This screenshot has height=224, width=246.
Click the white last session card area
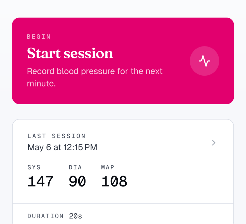coord(123,171)
